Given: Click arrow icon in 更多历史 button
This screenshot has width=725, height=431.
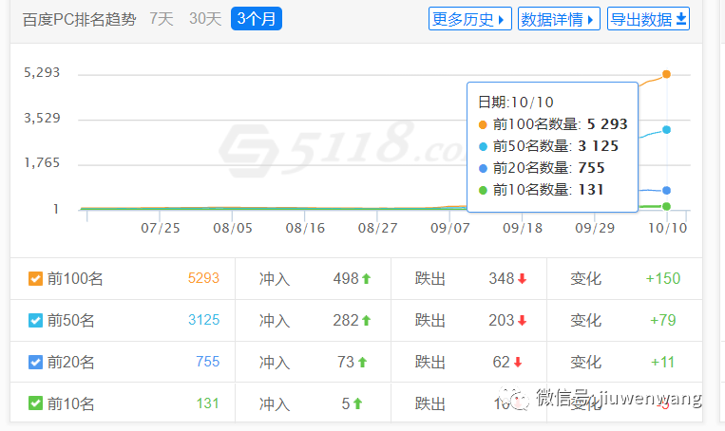Looking at the screenshot, I should [501, 20].
